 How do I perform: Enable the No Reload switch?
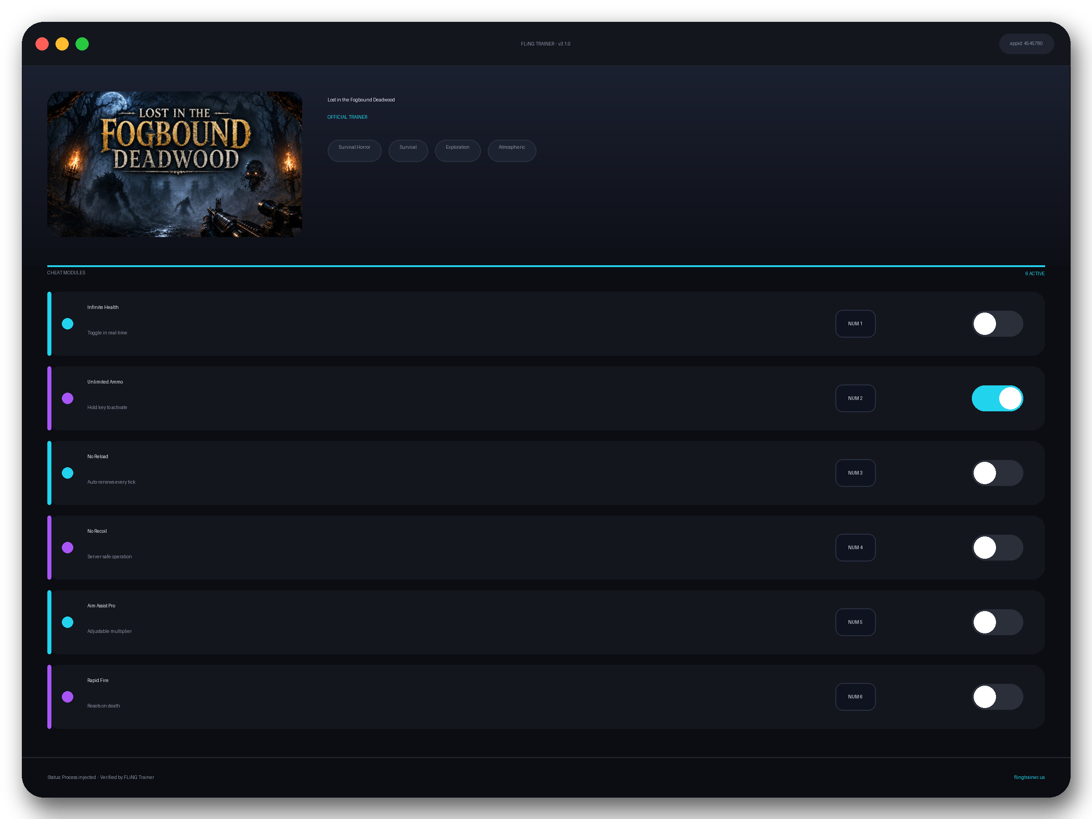[997, 473]
